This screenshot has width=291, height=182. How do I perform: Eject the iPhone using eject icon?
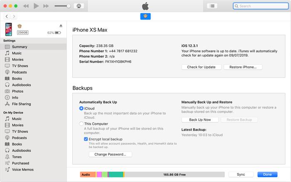[61, 26]
